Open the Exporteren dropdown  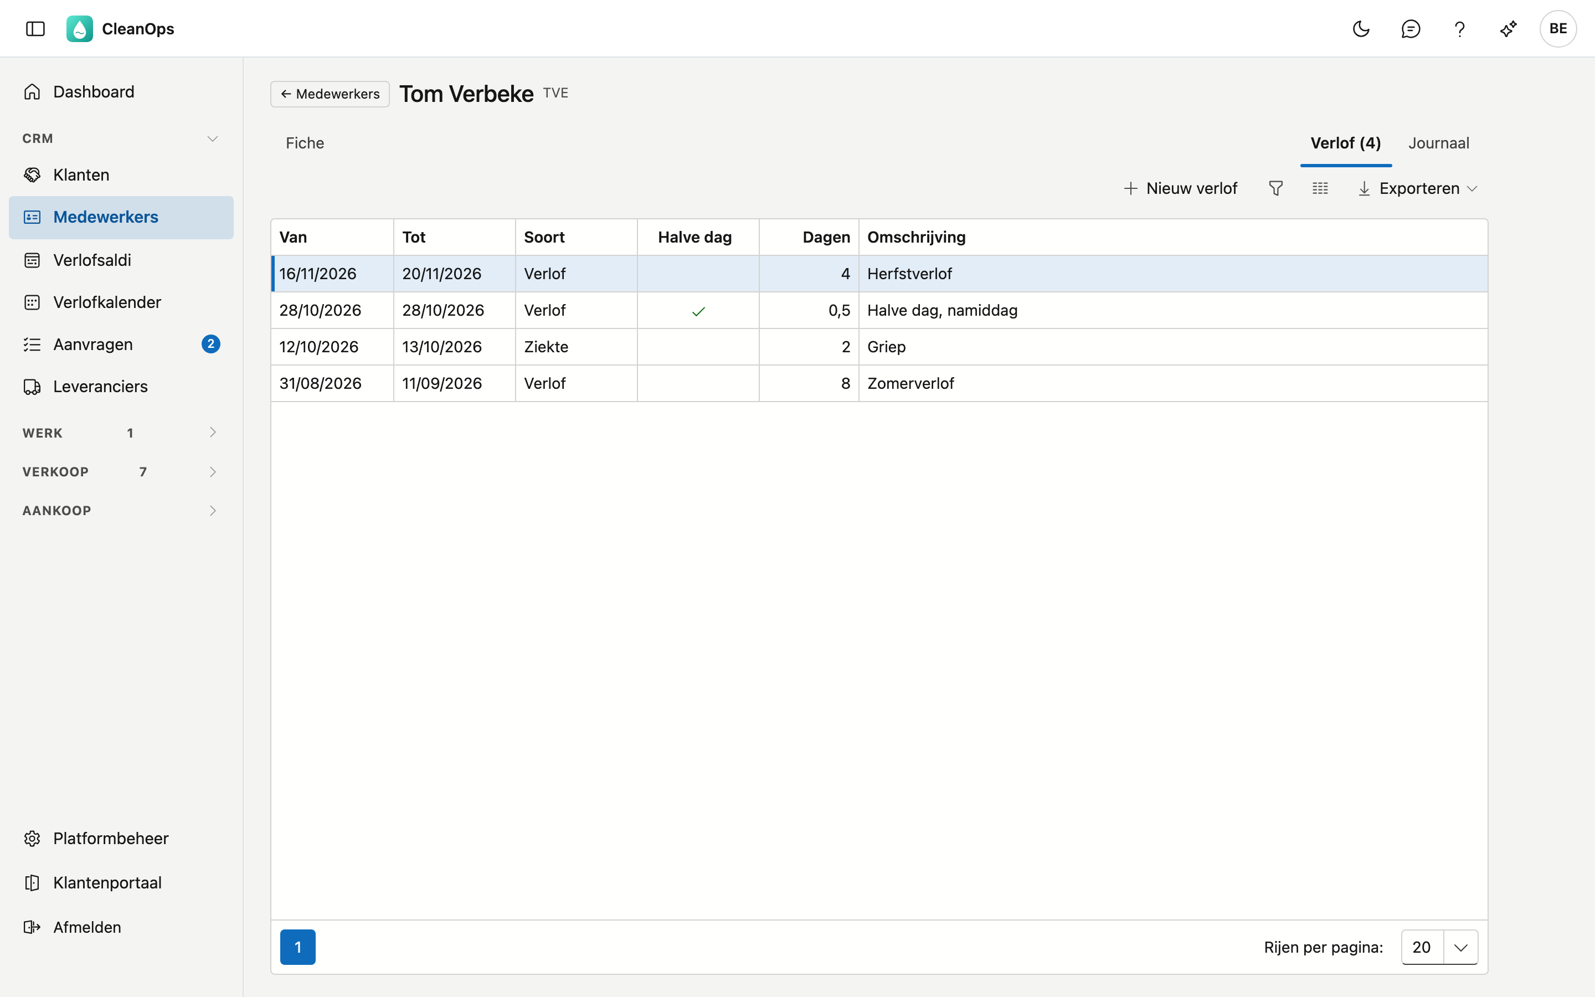[x=1418, y=188]
